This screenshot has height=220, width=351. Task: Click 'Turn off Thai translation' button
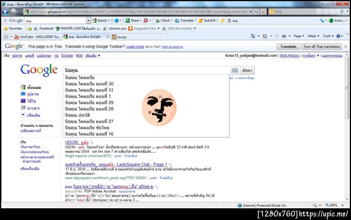coord(322,47)
